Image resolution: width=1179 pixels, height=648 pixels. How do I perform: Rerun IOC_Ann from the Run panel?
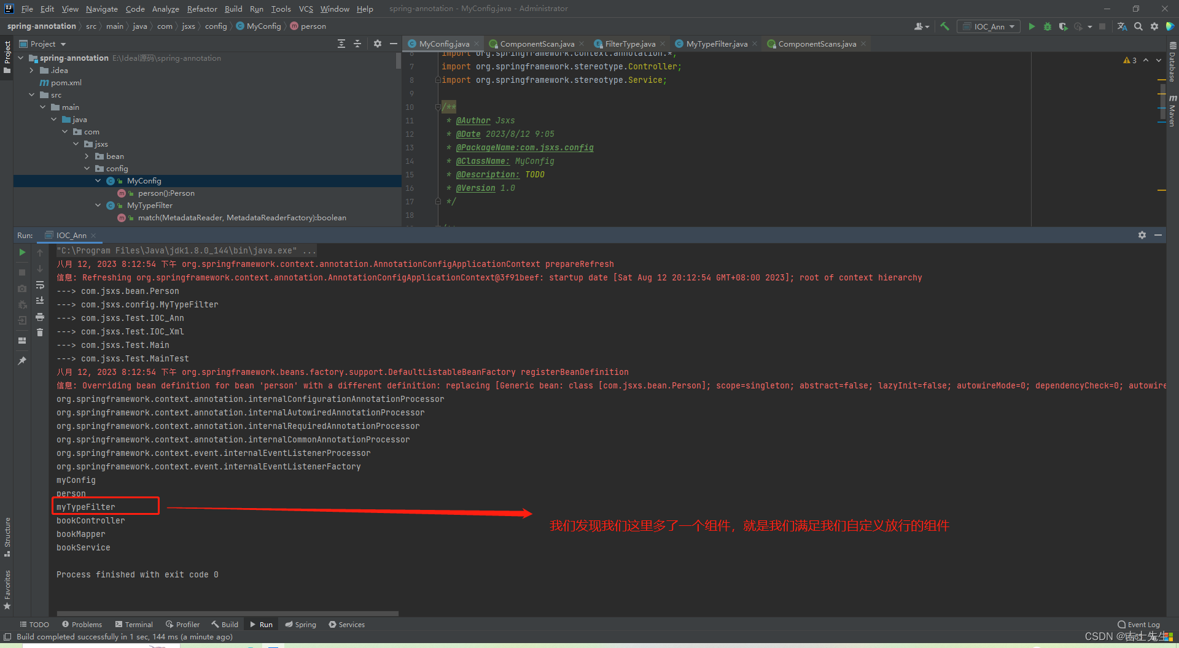(x=22, y=252)
